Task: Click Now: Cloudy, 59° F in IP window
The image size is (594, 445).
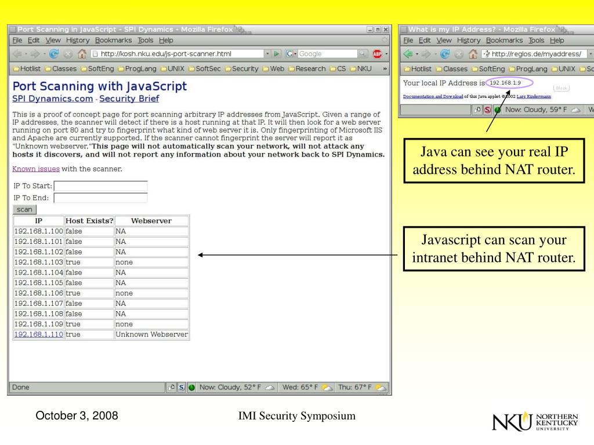Action: click(x=542, y=110)
